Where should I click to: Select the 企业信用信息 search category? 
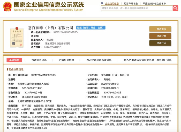(112, 4)
